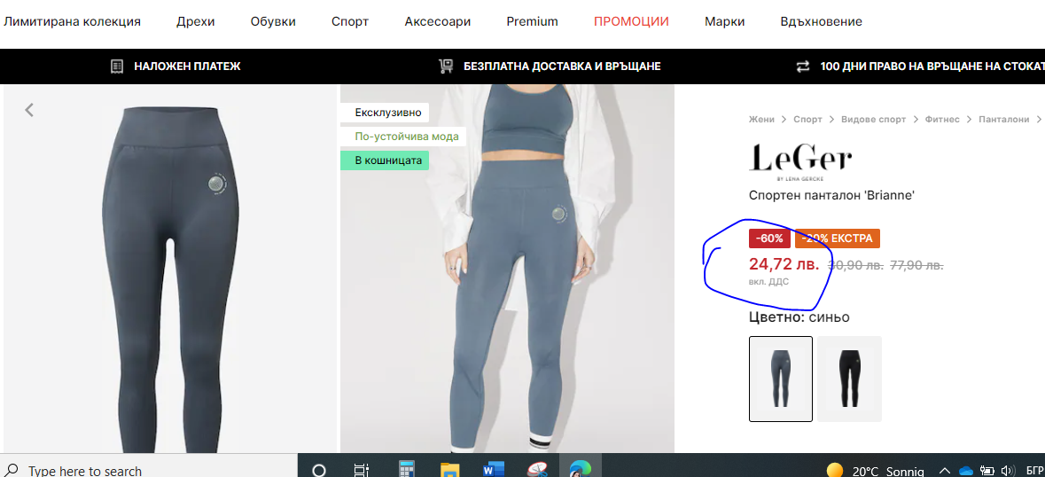The image size is (1045, 477).
Task: Open the volume speaker tray icon
Action: coord(1008,470)
